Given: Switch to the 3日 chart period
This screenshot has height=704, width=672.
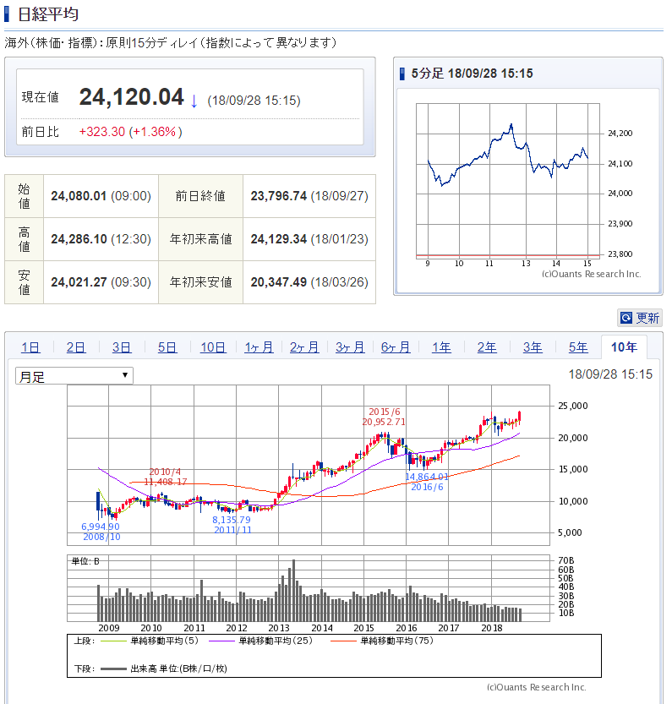Looking at the screenshot, I should point(122,347).
